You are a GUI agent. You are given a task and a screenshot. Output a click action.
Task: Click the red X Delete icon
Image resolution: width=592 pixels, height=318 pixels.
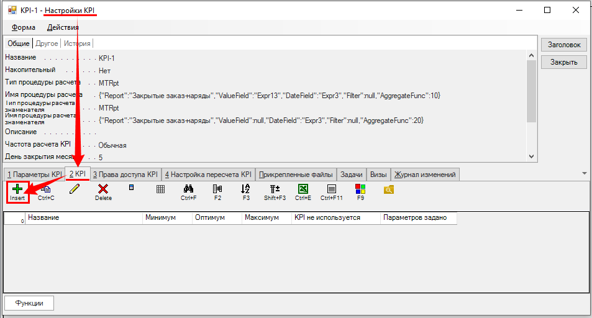click(x=103, y=189)
